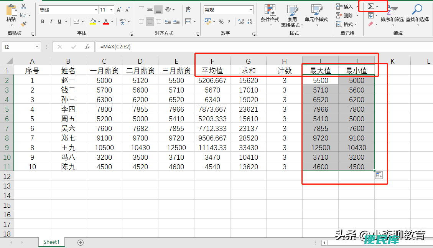
Task: Select the Format Painter brush
Action: (x=23, y=24)
